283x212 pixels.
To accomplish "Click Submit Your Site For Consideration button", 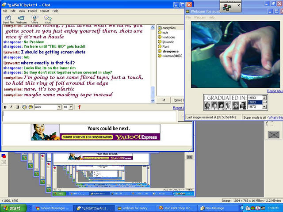I will tap(87, 137).
